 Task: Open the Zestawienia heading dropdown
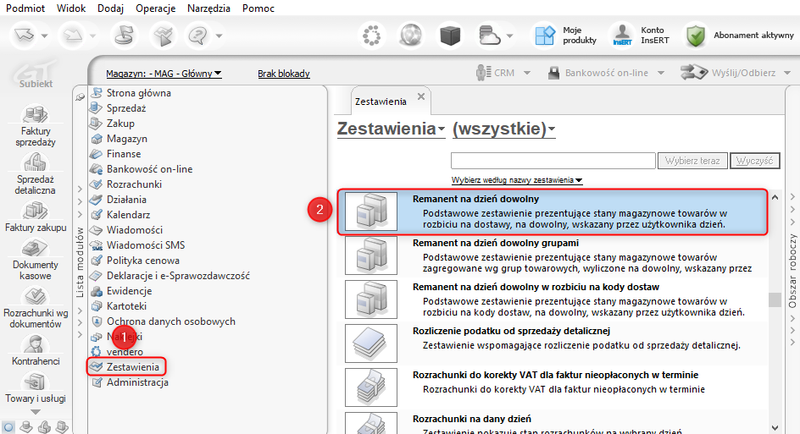click(391, 129)
